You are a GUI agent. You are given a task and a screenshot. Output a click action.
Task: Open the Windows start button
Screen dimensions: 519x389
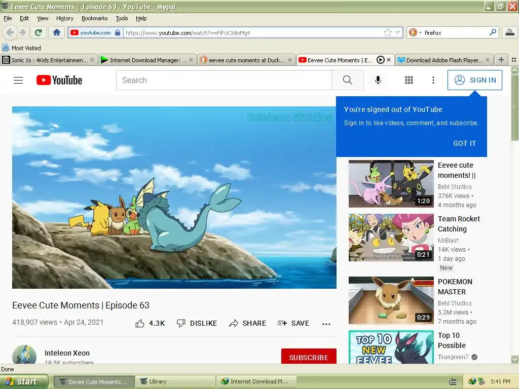coord(24,381)
